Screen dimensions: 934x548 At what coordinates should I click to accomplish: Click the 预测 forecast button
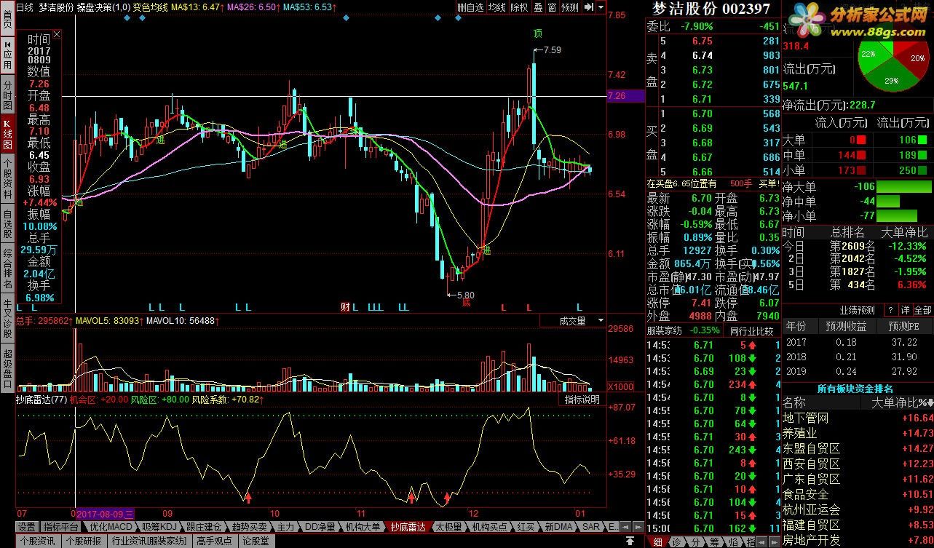[570, 7]
